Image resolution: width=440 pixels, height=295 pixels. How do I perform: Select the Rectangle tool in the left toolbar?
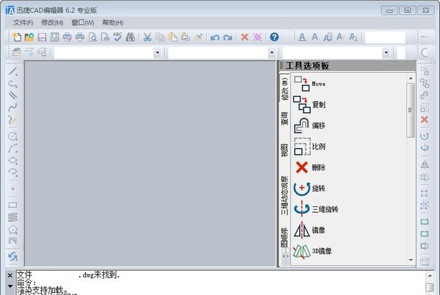(12, 205)
